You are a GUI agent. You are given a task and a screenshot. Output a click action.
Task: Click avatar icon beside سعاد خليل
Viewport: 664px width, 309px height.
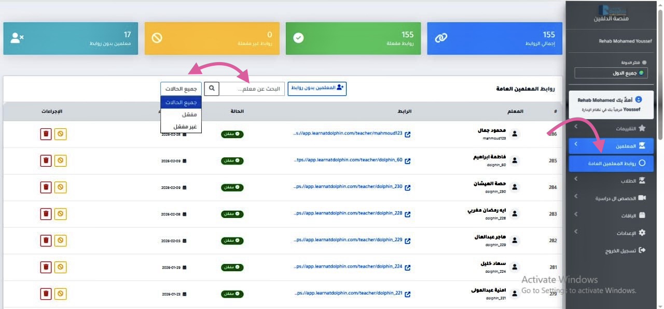515,267
